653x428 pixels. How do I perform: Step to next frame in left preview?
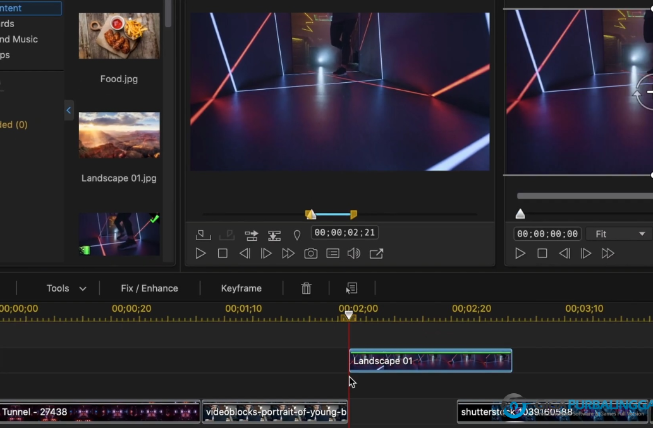[266, 253]
